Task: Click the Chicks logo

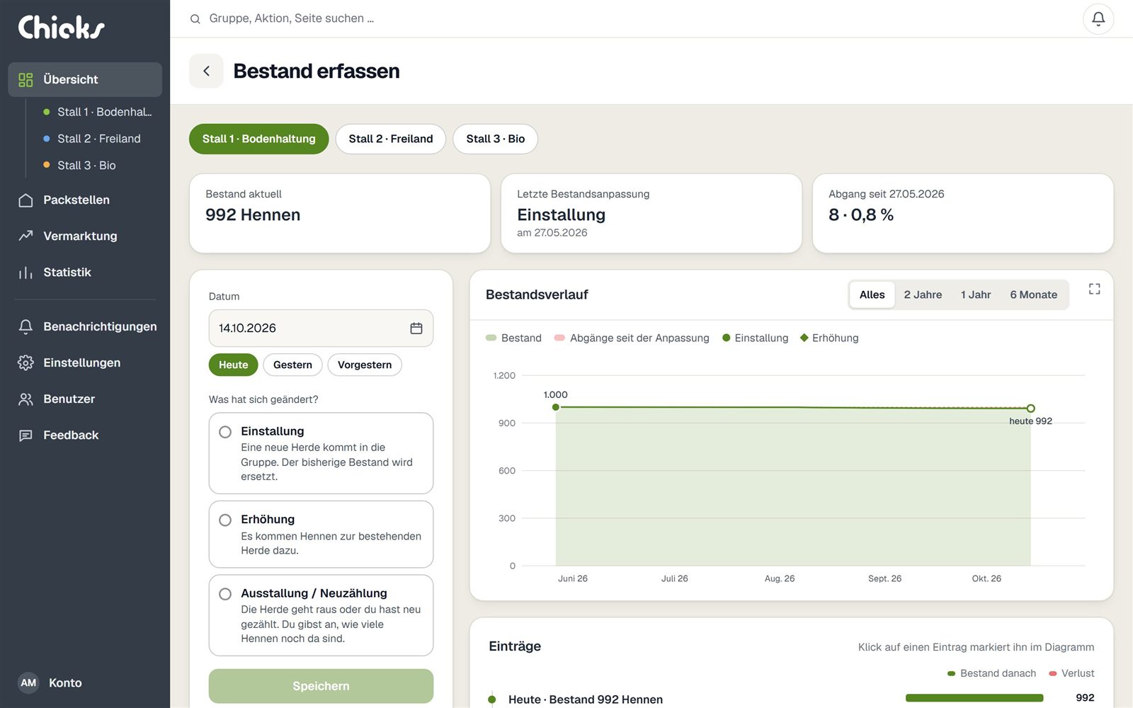Action: point(61,27)
